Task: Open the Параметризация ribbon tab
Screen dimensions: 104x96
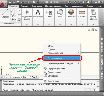Action: click(x=53, y=6)
